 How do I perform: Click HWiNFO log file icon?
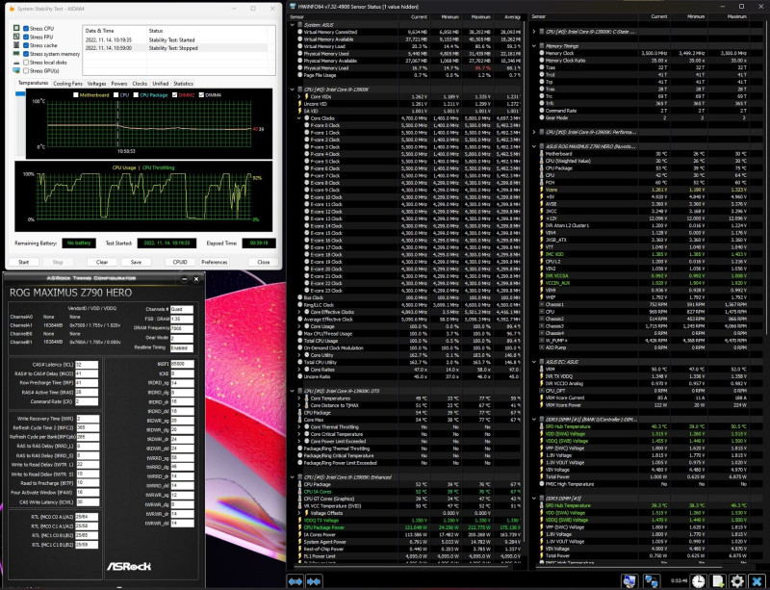[717, 581]
